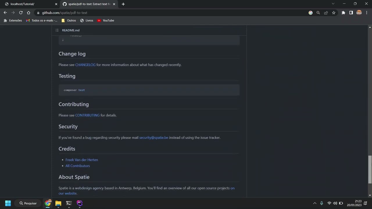The height and width of the screenshot is (209, 372).
Task: Click the Testing heading
Action: pyautogui.click(x=67, y=76)
